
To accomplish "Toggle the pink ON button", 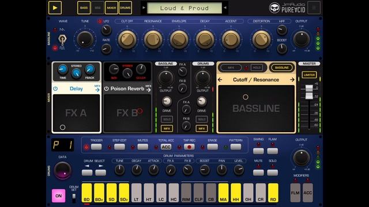I will tap(59, 195).
